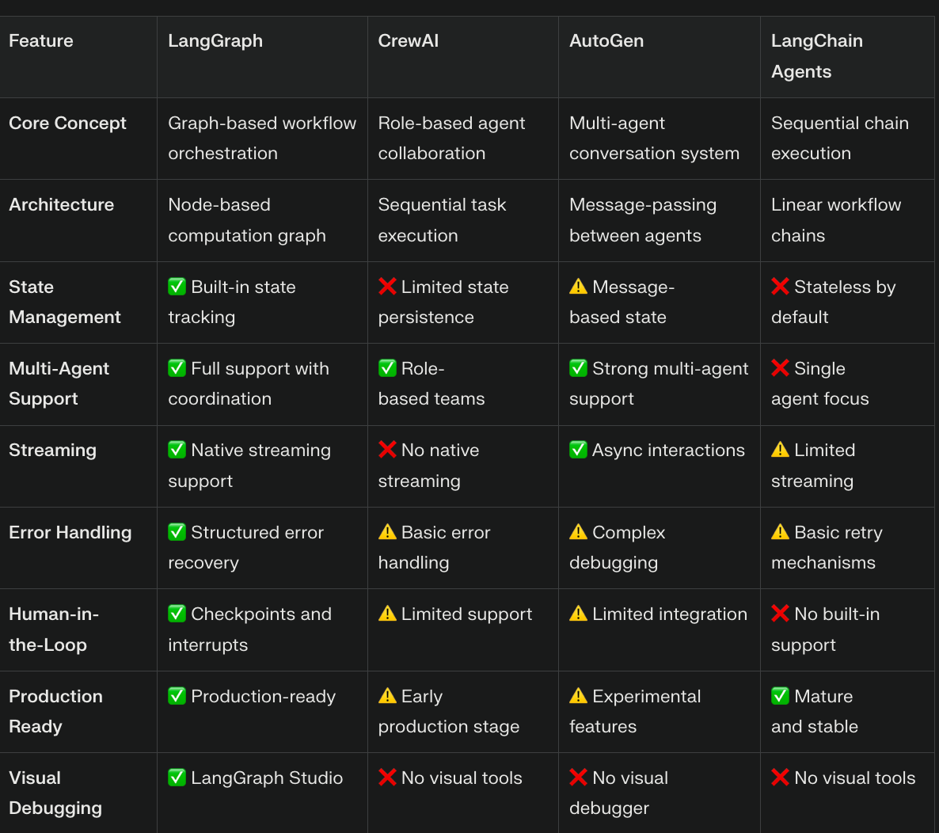Click green check beside Strong multi-agent support
This screenshot has width=939, height=833.
tap(578, 367)
